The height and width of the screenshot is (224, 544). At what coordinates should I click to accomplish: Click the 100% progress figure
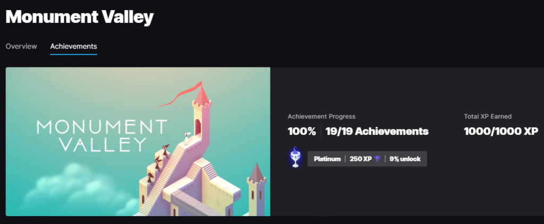coord(302,132)
